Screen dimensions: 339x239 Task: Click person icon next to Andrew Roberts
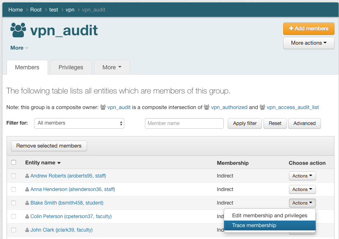[x=27, y=176]
